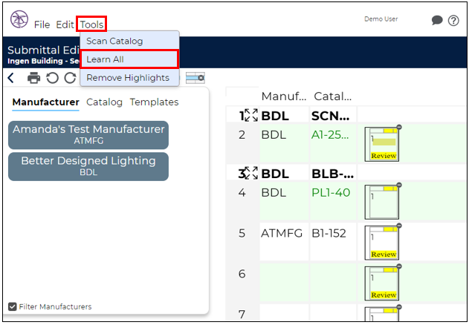The image size is (469, 325).
Task: Select row number 5
Action: [242, 233]
